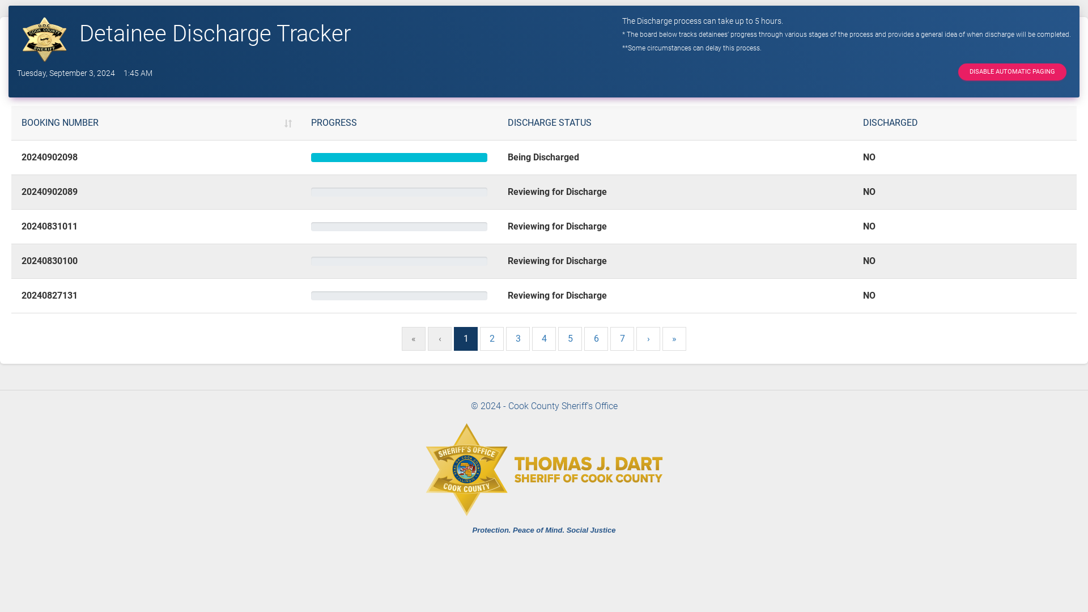Click the NO discharged value for 20240827131
Viewport: 1088px width, 612px height.
(869, 296)
